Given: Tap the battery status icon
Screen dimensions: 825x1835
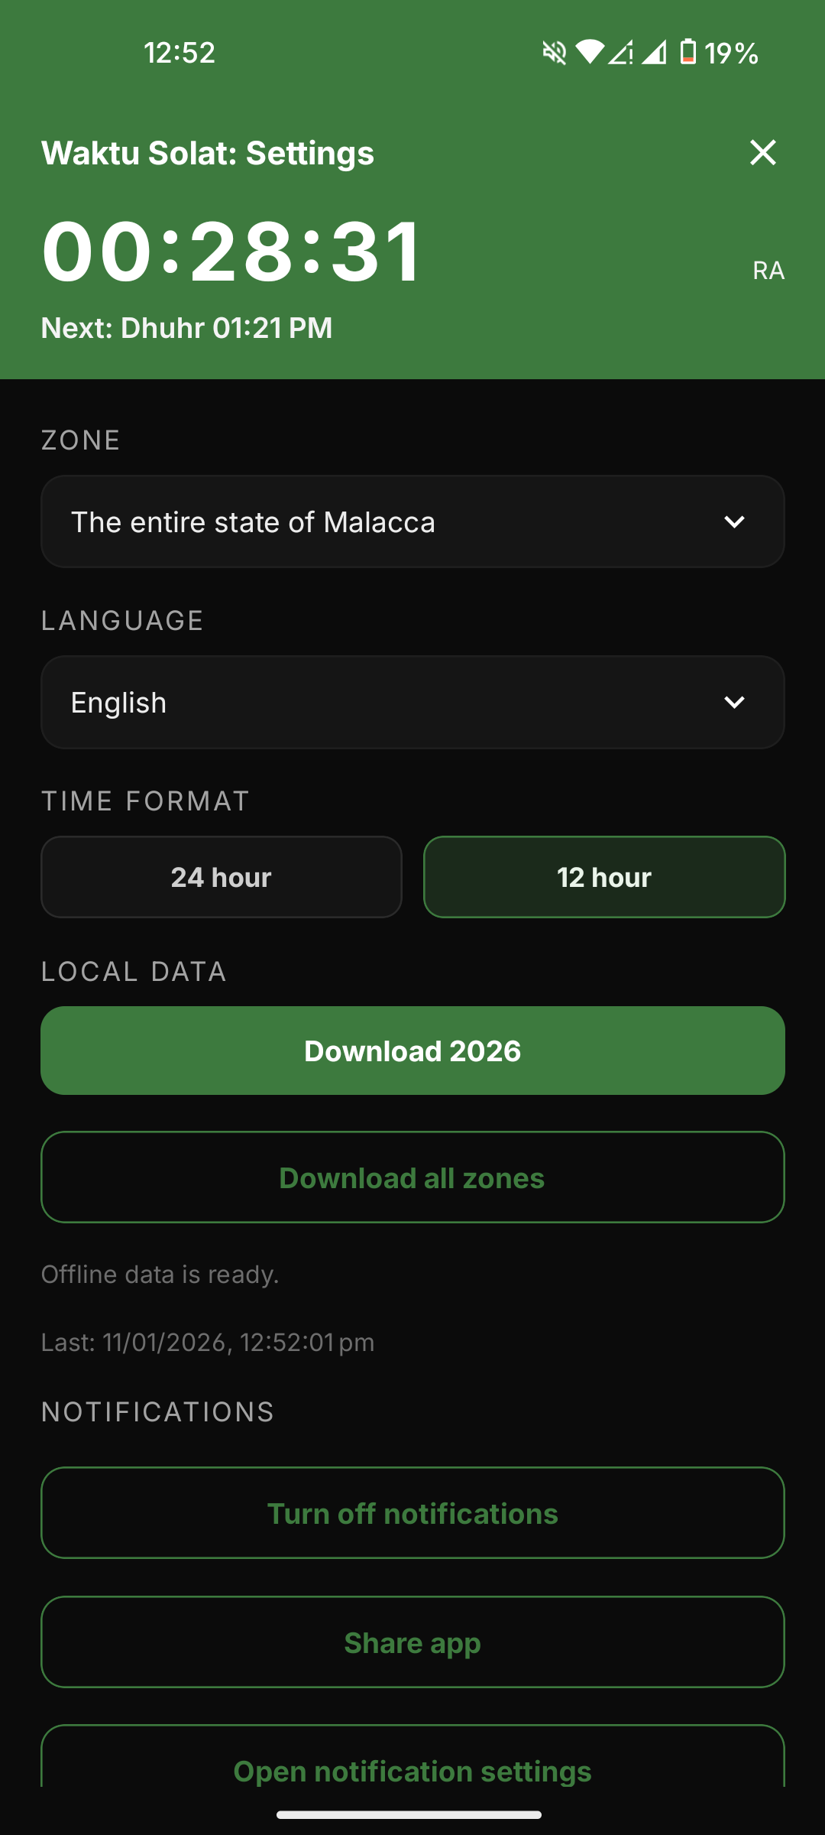Looking at the screenshot, I should (x=688, y=52).
